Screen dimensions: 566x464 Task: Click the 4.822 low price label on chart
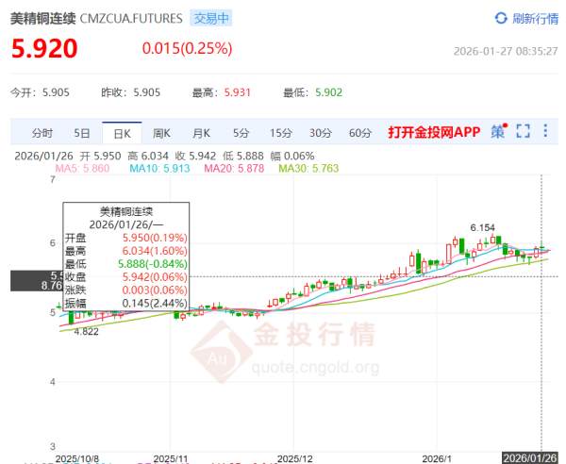pyautogui.click(x=86, y=332)
